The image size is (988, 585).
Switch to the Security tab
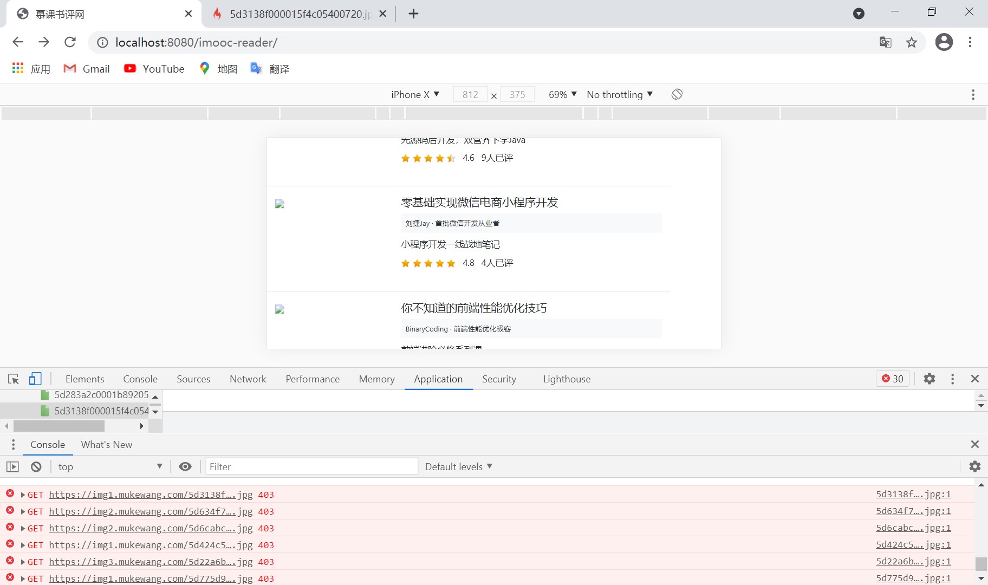[x=499, y=379]
